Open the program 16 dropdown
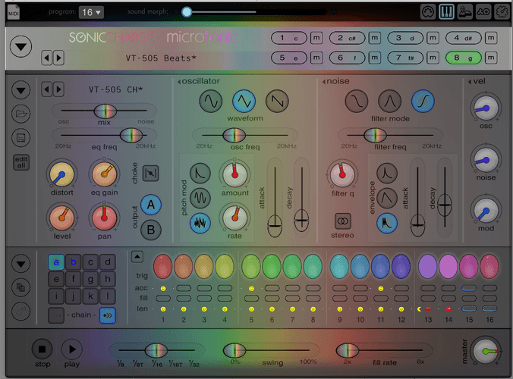 tap(91, 12)
